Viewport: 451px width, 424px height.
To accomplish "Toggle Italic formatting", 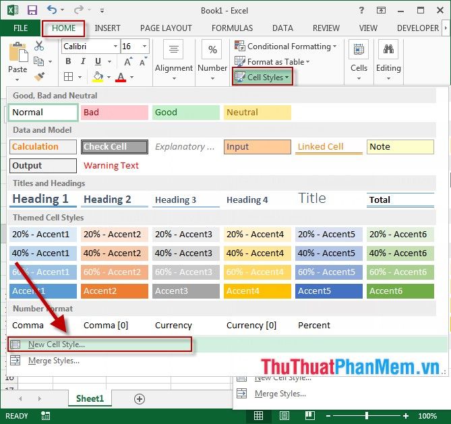I will click(x=83, y=61).
